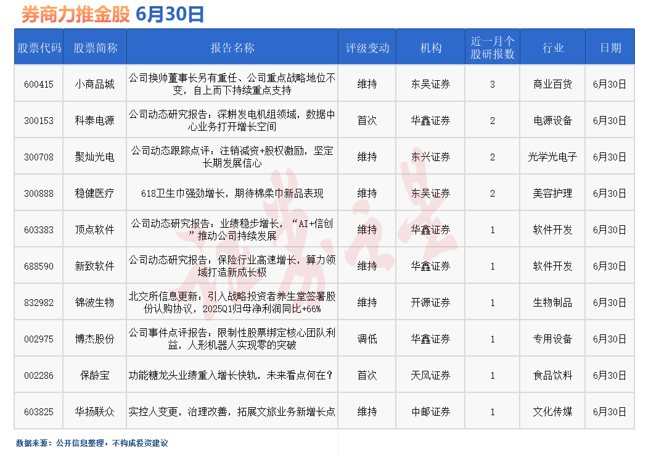
Task: Open the 北交所信息更新 report
Action: (x=232, y=302)
